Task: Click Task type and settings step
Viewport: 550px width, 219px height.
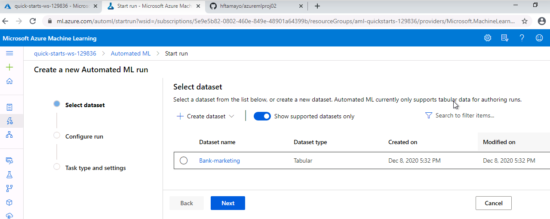Action: (x=95, y=168)
